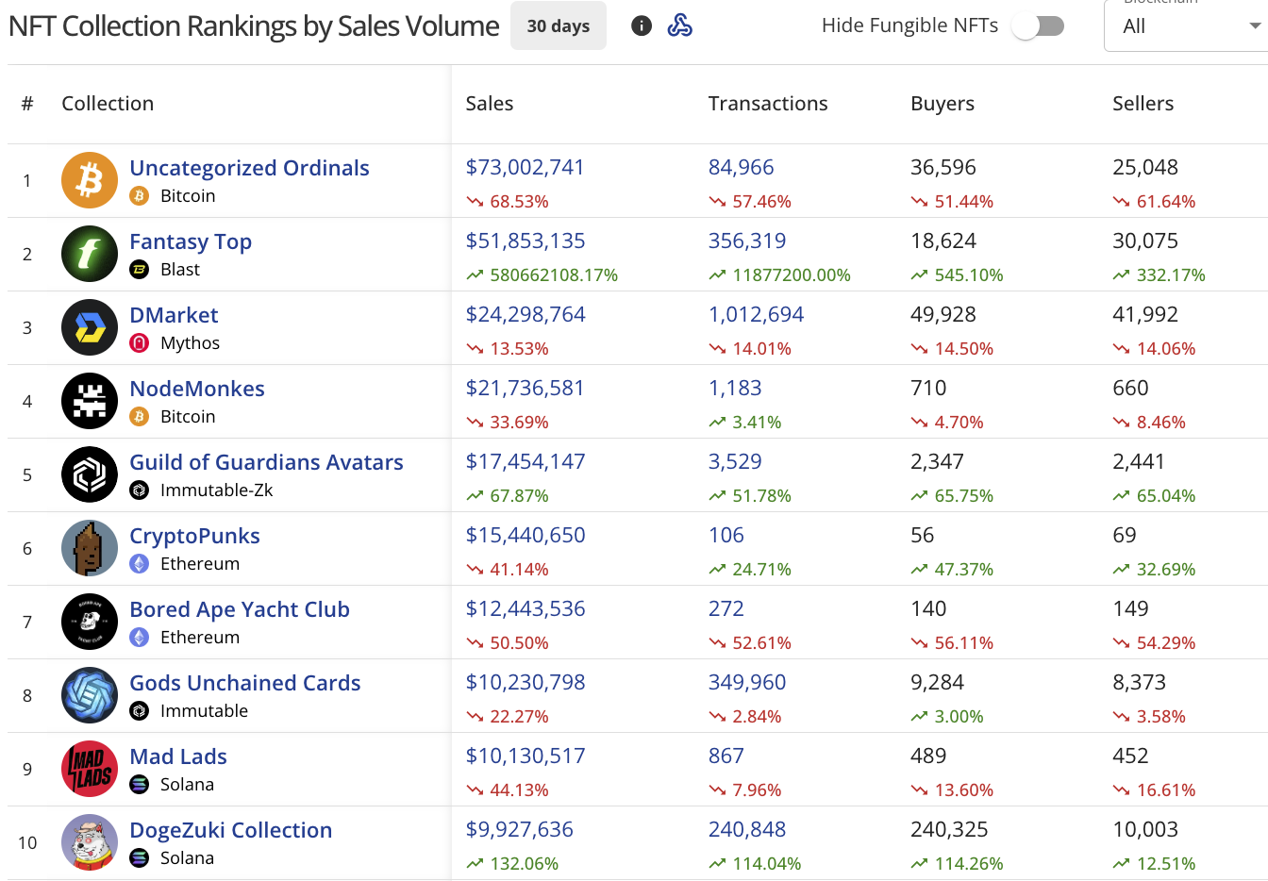Viewport: 1268px width, 881px height.
Task: Click the CryptoPunks avatar thumbnail
Action: (90, 548)
